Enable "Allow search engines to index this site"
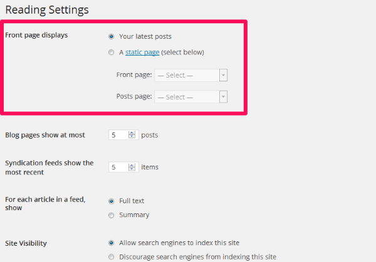Viewport: 376px width, 262px height. coord(112,243)
